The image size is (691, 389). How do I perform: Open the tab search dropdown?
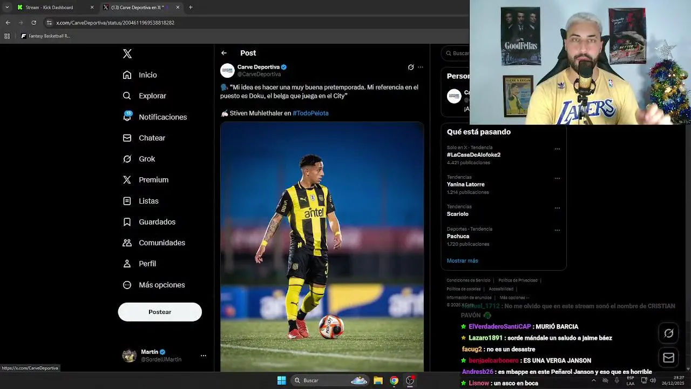pyautogui.click(x=7, y=8)
